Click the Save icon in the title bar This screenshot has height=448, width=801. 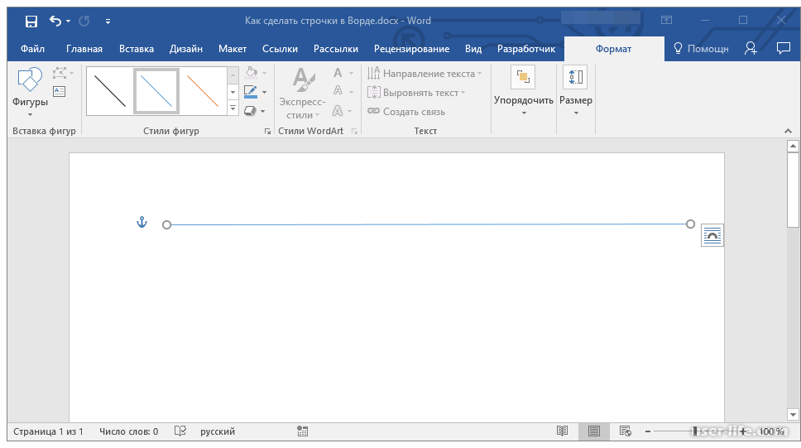click(31, 21)
